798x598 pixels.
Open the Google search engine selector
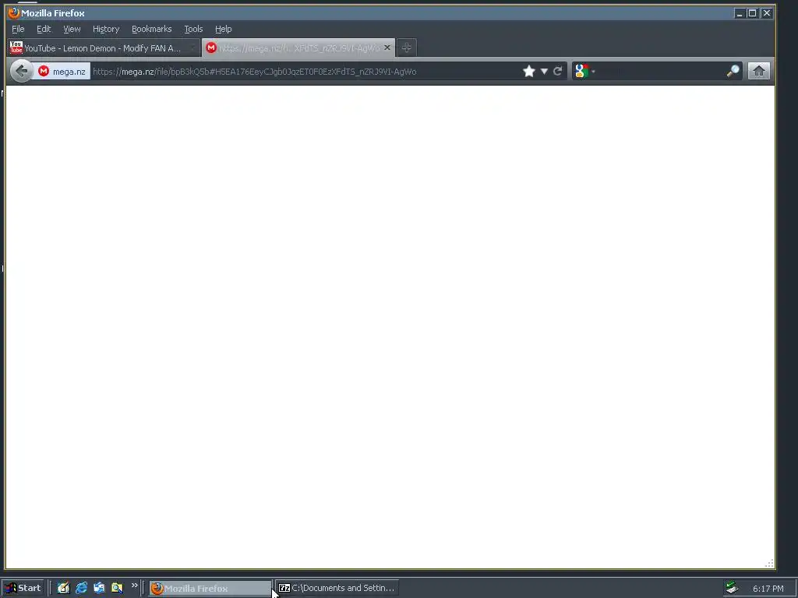pyautogui.click(x=584, y=71)
